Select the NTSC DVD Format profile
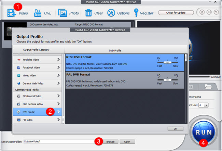222x151 pixels. 109,62
